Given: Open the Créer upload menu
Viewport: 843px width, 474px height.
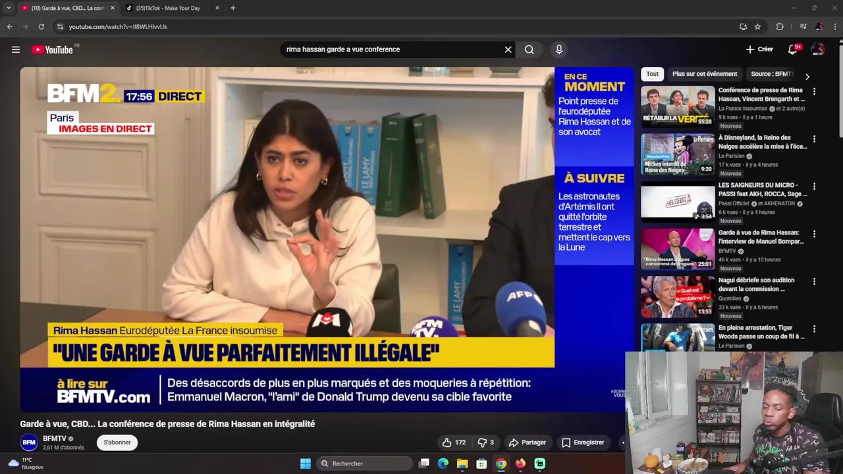Looking at the screenshot, I should pyautogui.click(x=759, y=49).
